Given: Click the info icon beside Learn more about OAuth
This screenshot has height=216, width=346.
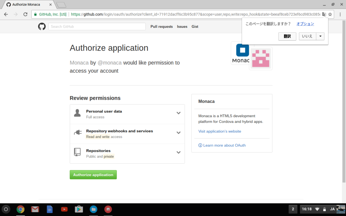Looking at the screenshot, I should pyautogui.click(x=200, y=145).
